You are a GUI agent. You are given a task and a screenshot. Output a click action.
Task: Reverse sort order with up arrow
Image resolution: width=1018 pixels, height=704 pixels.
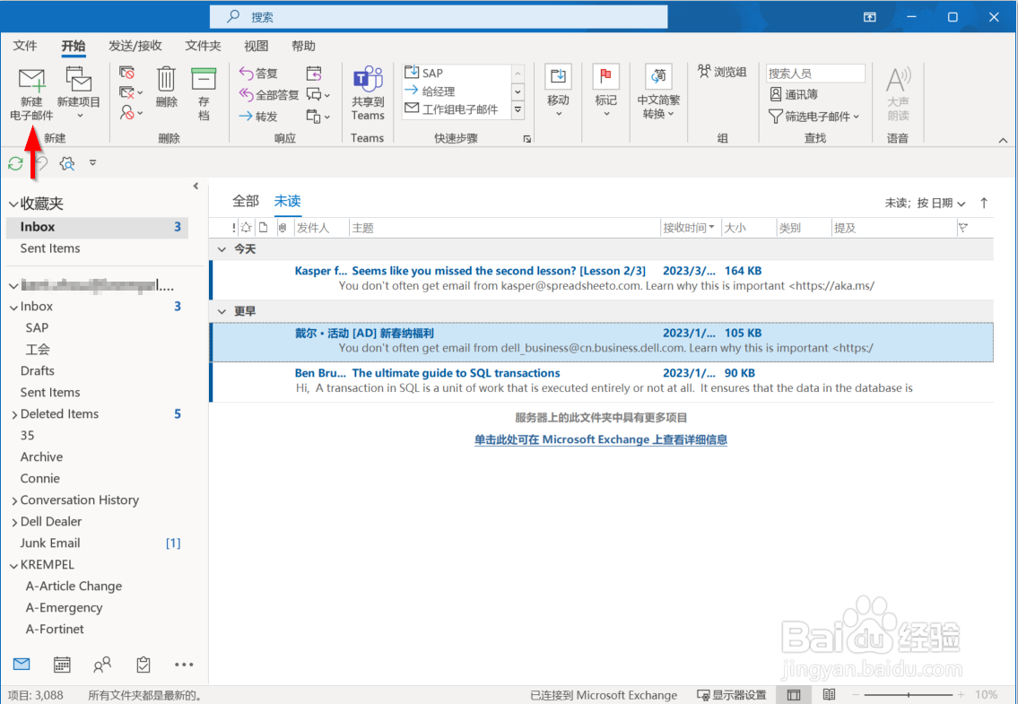point(984,204)
